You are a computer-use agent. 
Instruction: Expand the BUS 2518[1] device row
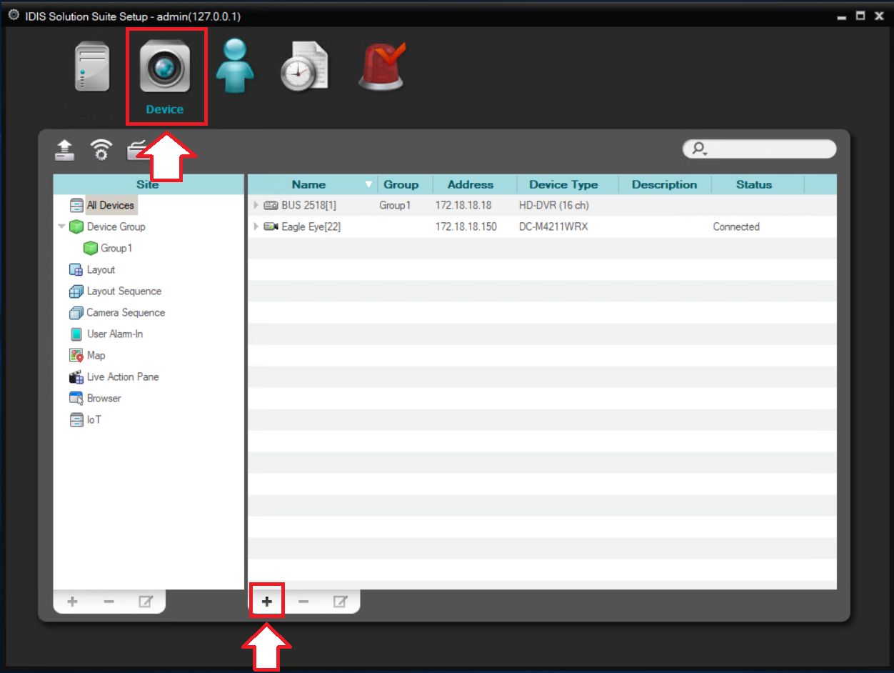click(x=256, y=205)
